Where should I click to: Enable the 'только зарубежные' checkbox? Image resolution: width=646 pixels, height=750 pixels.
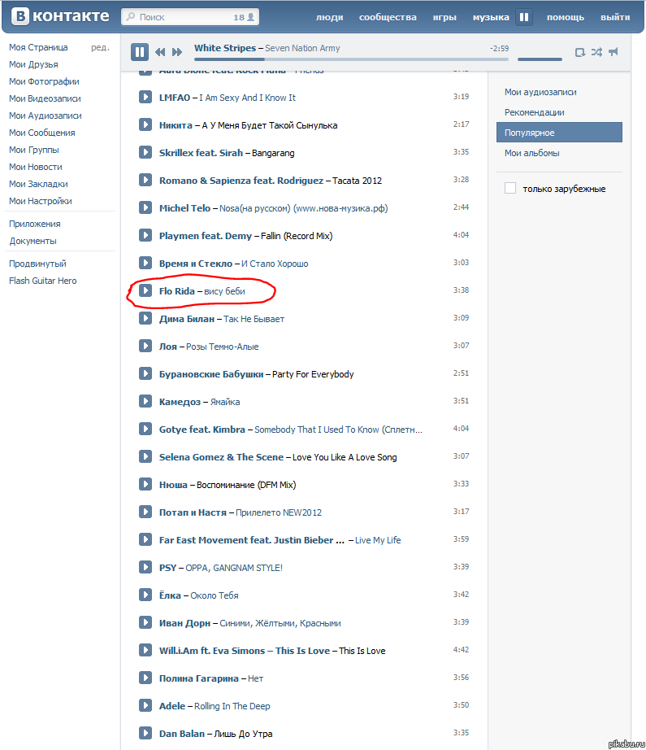[510, 188]
